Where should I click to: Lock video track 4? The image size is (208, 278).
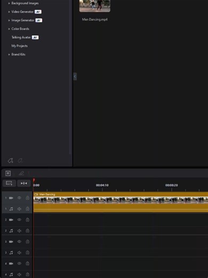pyautogui.click(x=27, y=264)
